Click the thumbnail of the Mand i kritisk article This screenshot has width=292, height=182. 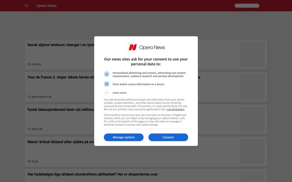252,152
